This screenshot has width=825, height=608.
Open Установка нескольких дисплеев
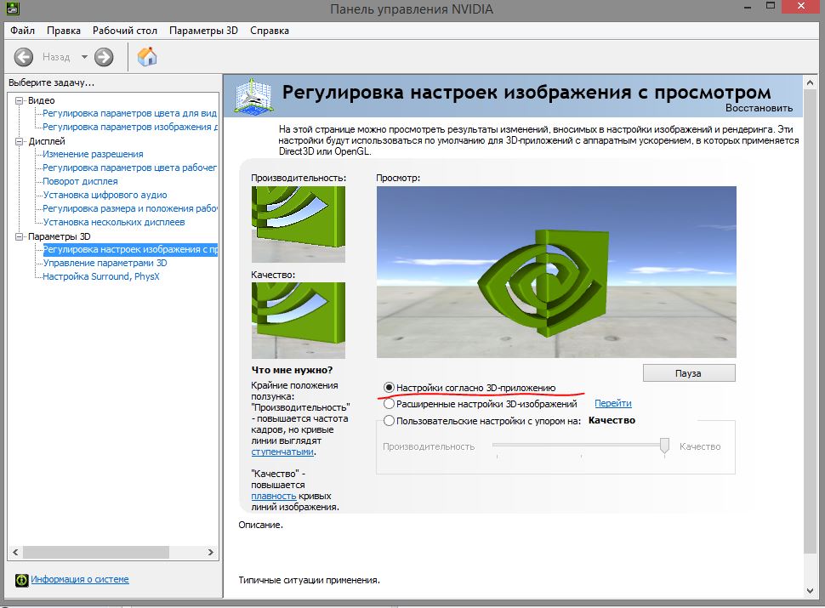tap(114, 223)
